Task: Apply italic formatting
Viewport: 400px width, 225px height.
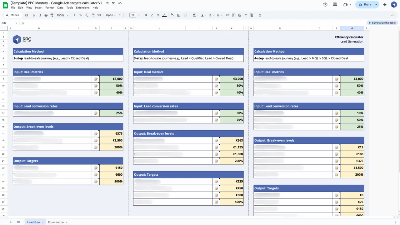Action: click(152, 15)
